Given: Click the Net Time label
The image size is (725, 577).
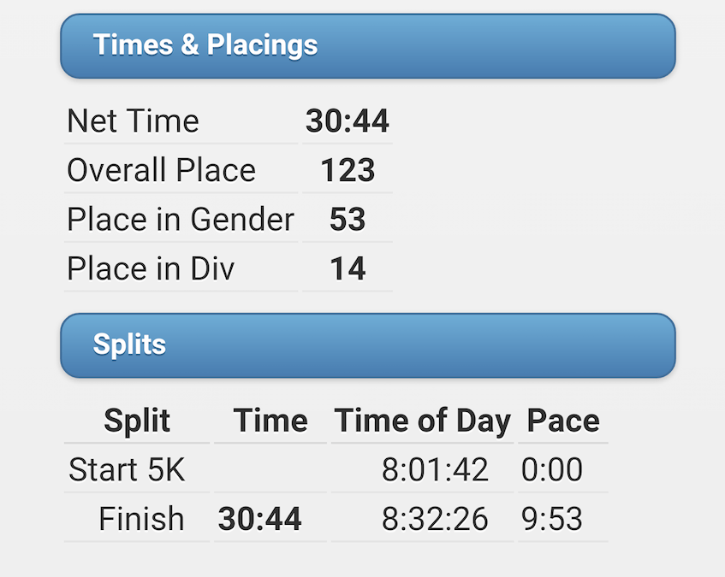Looking at the screenshot, I should pos(133,121).
